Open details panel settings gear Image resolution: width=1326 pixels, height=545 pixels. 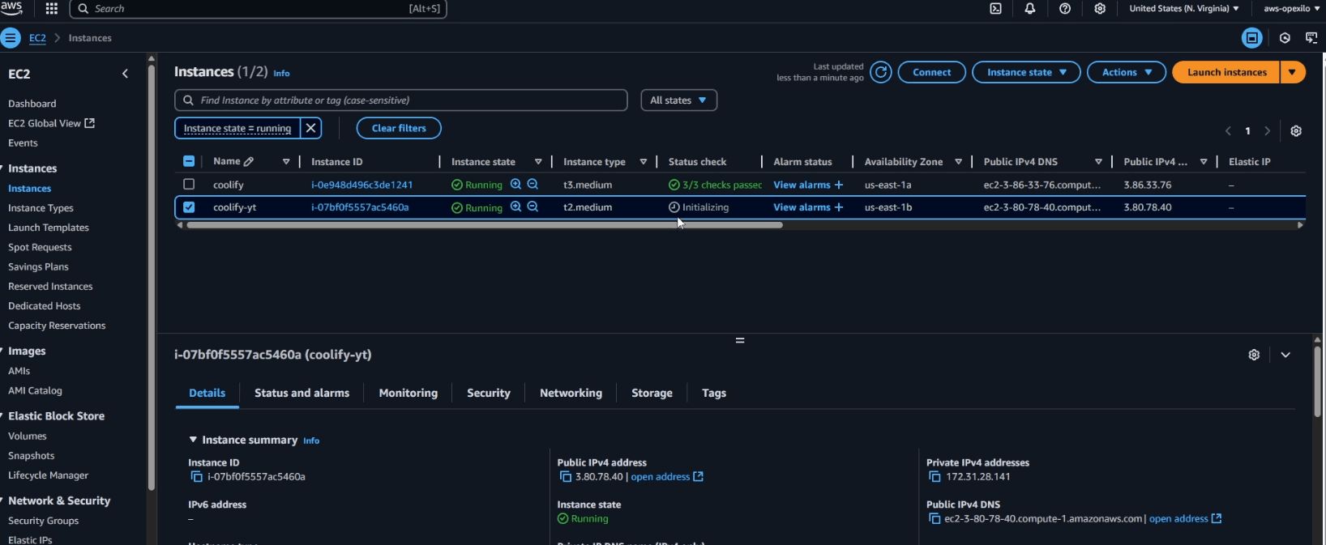click(1254, 355)
